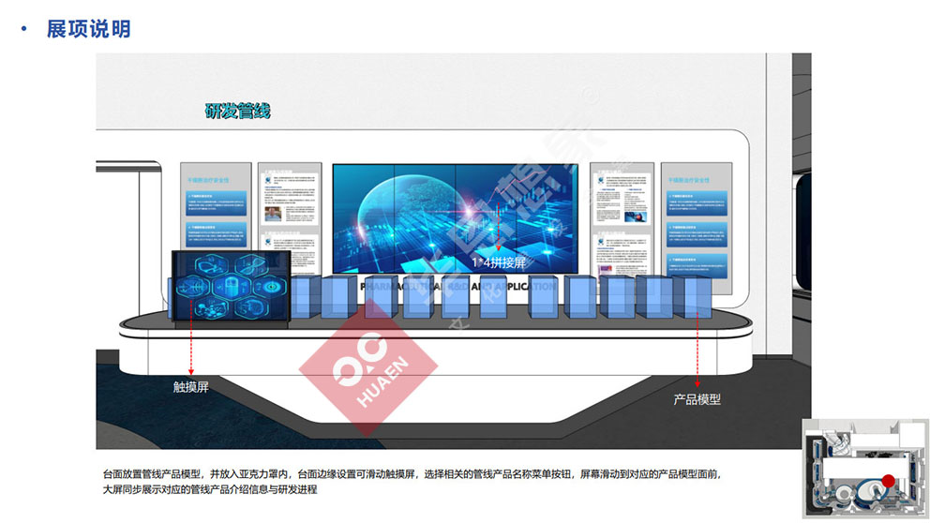Screen dimensions: 930x523
Task: Tap the stethoscope hexagon on the touchscreen
Action: (x=211, y=265)
